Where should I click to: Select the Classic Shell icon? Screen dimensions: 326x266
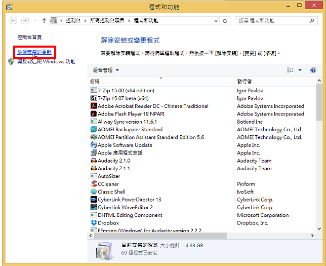[x=94, y=192]
